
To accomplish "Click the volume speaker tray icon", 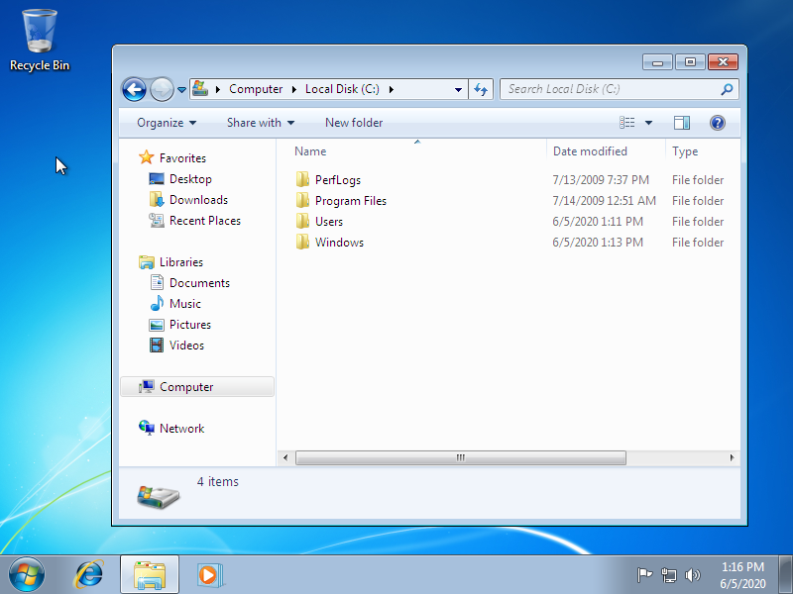I will (692, 575).
